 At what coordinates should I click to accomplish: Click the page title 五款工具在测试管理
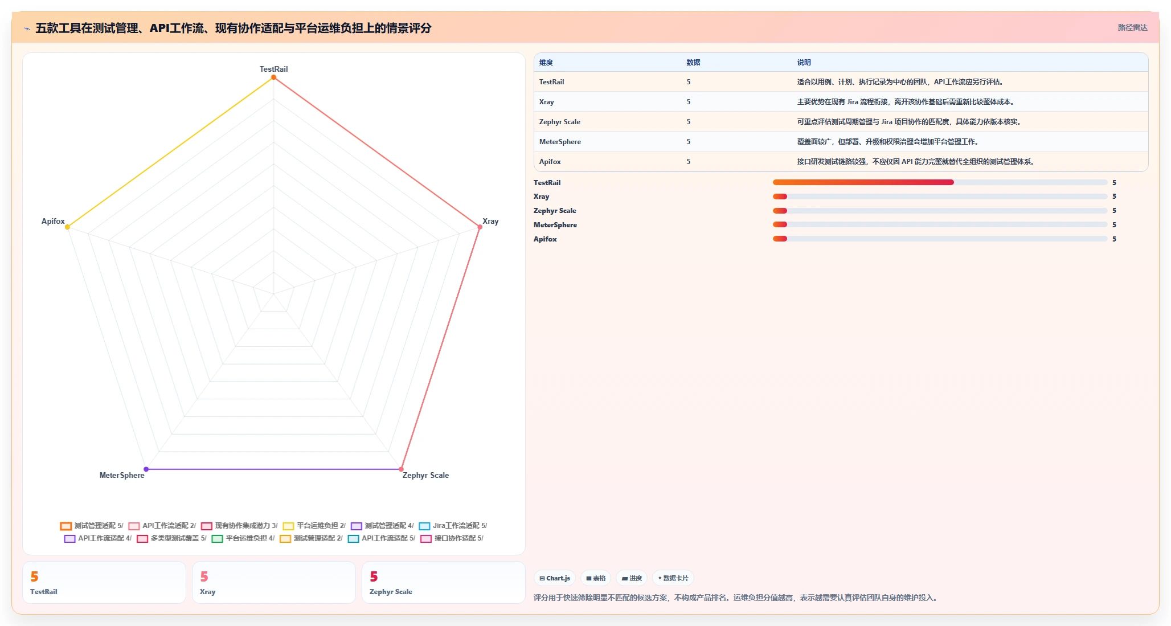234,28
